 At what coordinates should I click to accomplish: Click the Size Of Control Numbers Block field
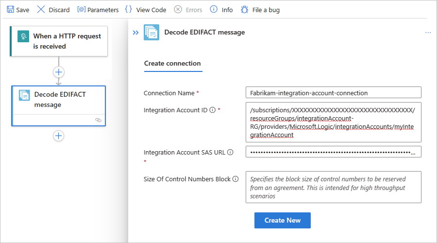(x=333, y=187)
